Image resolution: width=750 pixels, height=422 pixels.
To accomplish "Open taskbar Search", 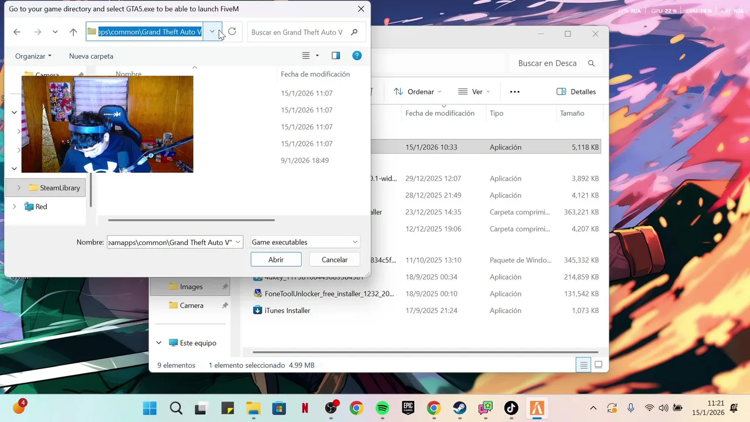I will [x=176, y=408].
